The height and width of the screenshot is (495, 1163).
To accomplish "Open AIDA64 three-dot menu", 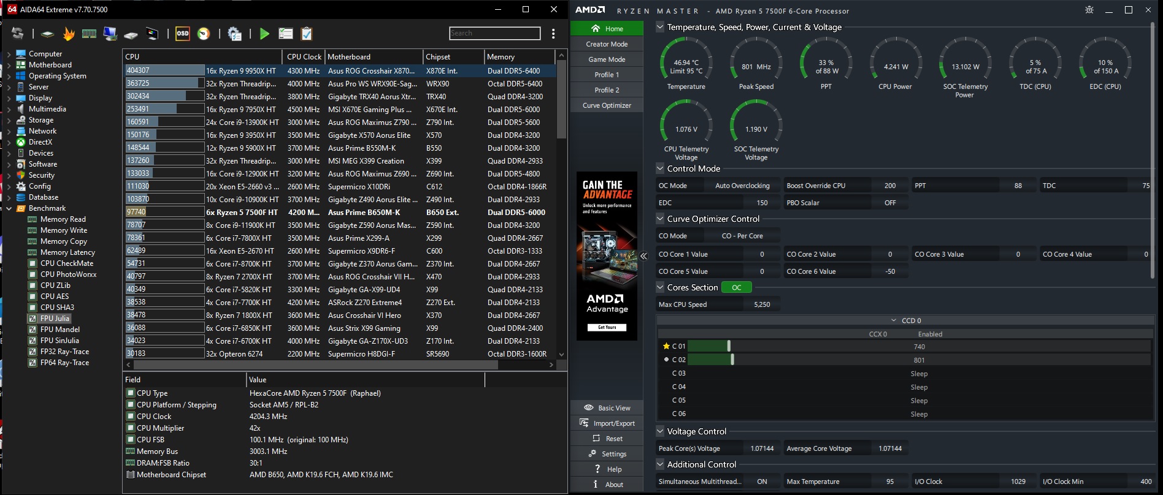I will pos(553,34).
